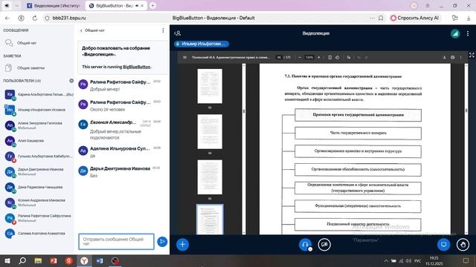
Task: Open File Explorer from taskbar
Action: point(38,260)
